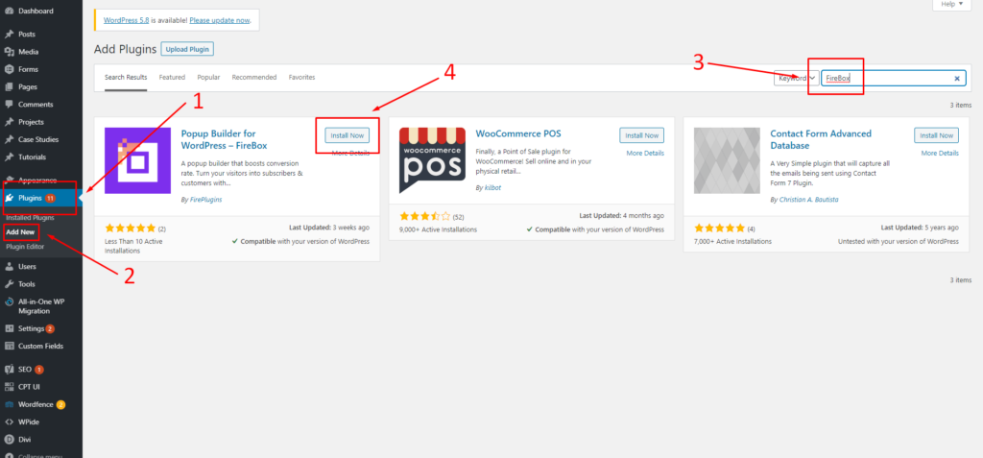983x458 pixels.
Task: Click the Yoast SEO icon
Action: tap(9, 370)
